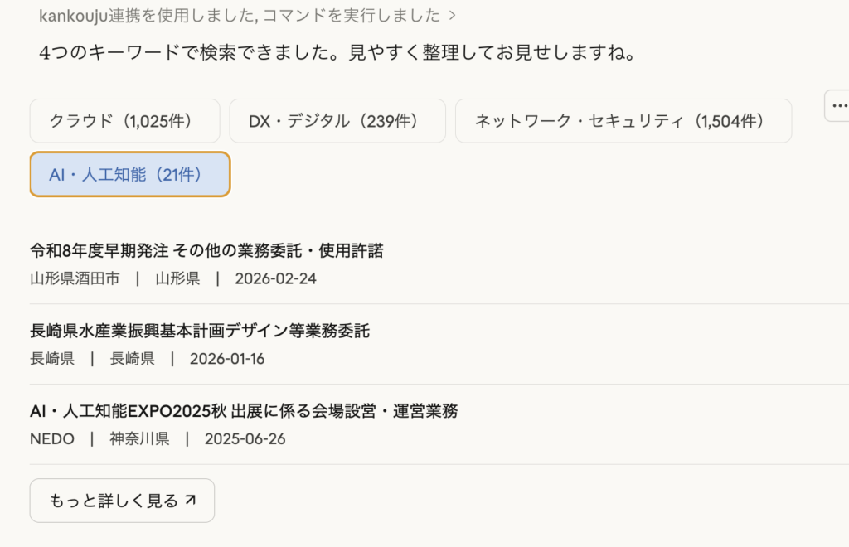Expand the kankouju連携 tool usage chevron
849x547 pixels.
[451, 16]
